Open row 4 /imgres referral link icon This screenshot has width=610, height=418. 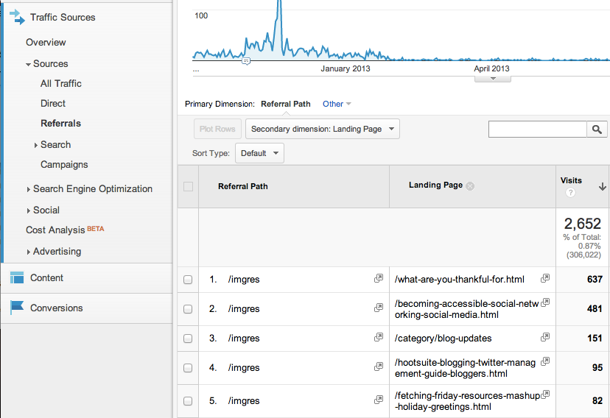point(379,366)
